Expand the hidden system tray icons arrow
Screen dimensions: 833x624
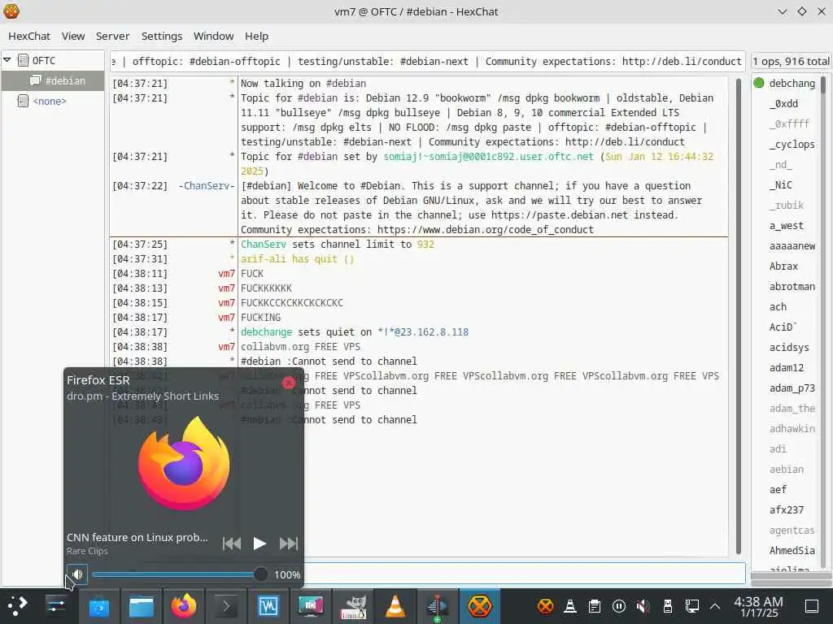pyautogui.click(x=715, y=606)
